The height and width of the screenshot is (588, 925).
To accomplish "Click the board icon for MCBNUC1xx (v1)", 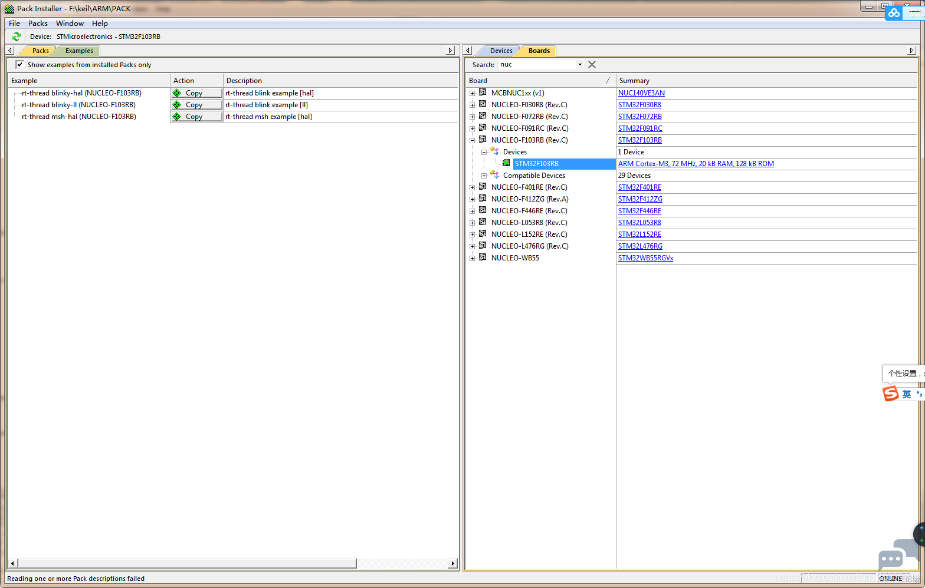I will [x=483, y=93].
